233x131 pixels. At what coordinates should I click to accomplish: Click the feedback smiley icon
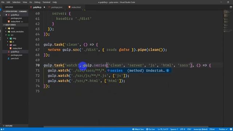(231, 130)
